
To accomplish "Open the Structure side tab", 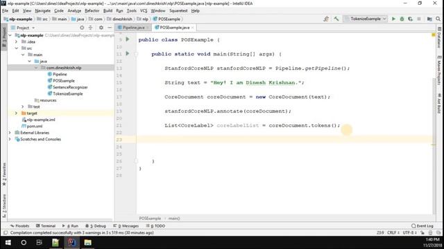I will (4, 205).
